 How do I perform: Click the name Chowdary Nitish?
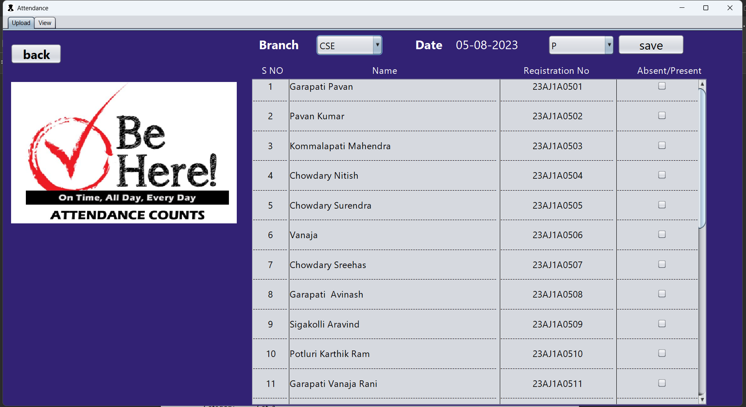point(324,176)
